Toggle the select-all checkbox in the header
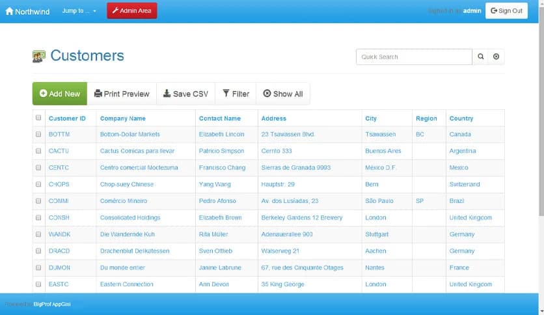This screenshot has width=544, height=315. 38,118
